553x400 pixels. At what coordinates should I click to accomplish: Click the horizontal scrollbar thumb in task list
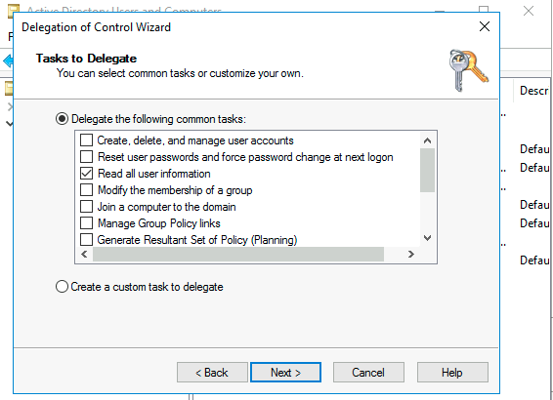click(238, 255)
